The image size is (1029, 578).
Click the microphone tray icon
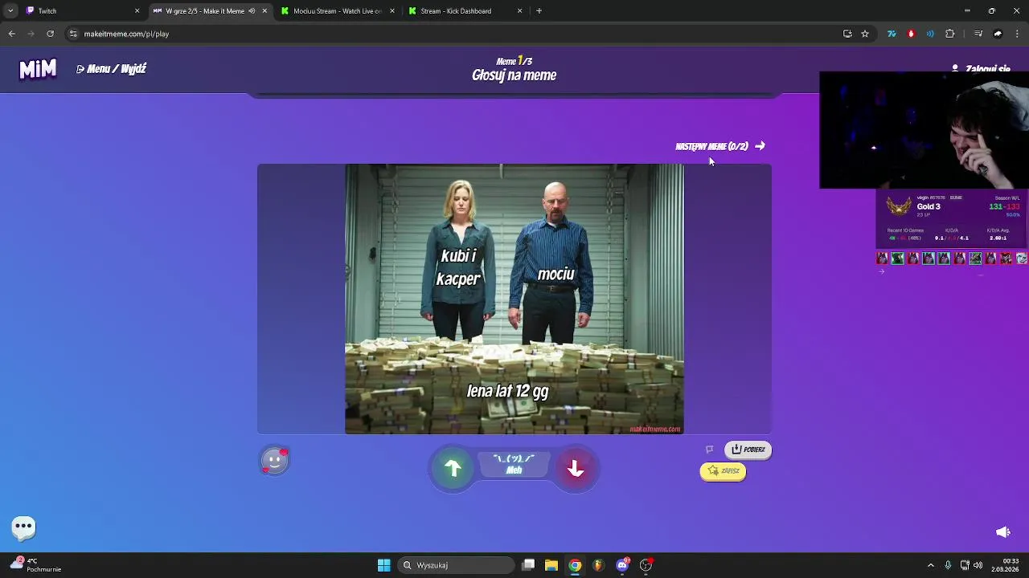(x=948, y=565)
